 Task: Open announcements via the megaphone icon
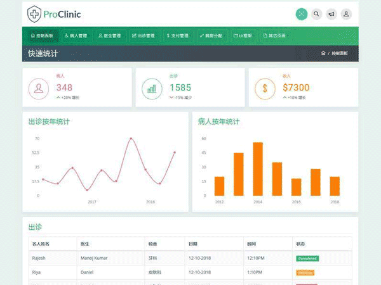[331, 14]
